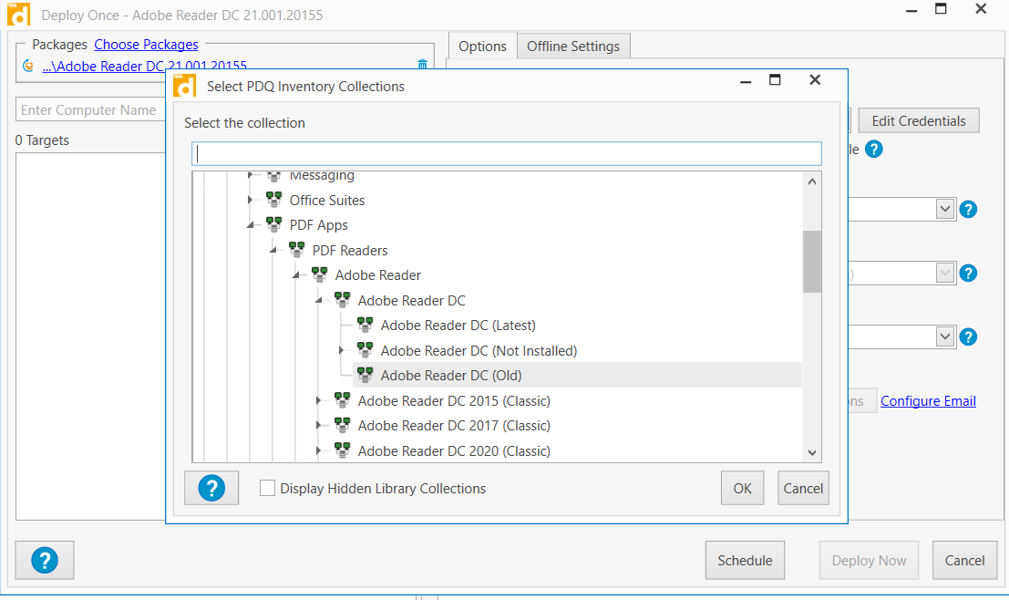1009x600 pixels.
Task: Enable Display Hidden Library Collections checkbox
Action: tap(267, 488)
